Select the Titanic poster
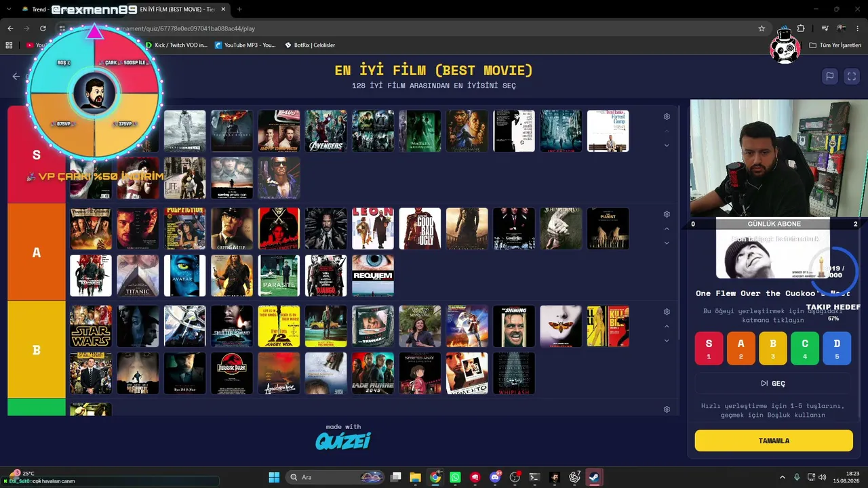Image resolution: width=868 pixels, height=488 pixels. [x=138, y=276]
